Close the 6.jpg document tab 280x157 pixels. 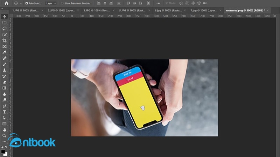click(x=185, y=10)
